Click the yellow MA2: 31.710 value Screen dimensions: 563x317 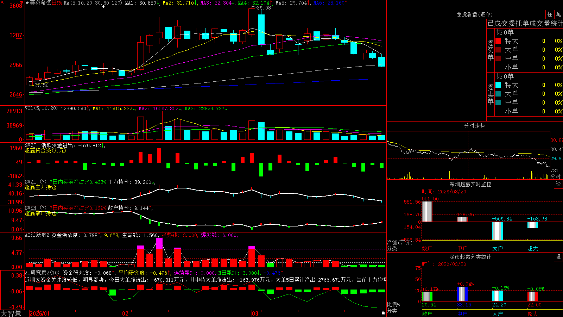click(x=180, y=3)
